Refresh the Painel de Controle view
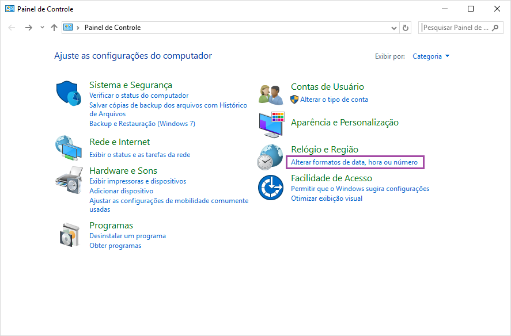Viewport: 511px width, 336px height. pyautogui.click(x=406, y=28)
